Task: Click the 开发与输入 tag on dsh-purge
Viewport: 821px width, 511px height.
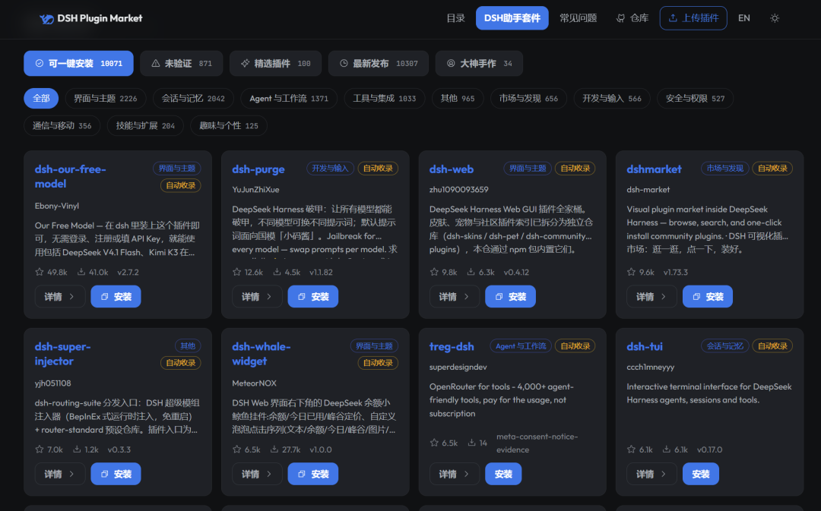Action: click(330, 169)
